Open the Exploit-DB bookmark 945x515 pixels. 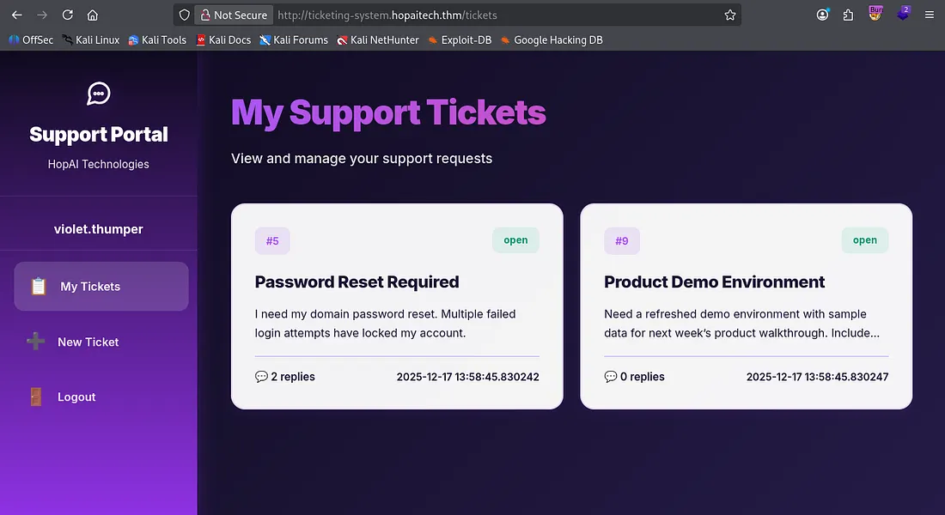click(459, 39)
